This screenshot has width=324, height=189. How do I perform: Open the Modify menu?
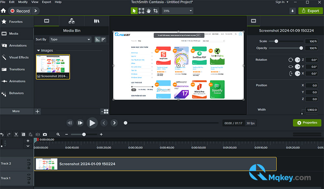point(23,2)
